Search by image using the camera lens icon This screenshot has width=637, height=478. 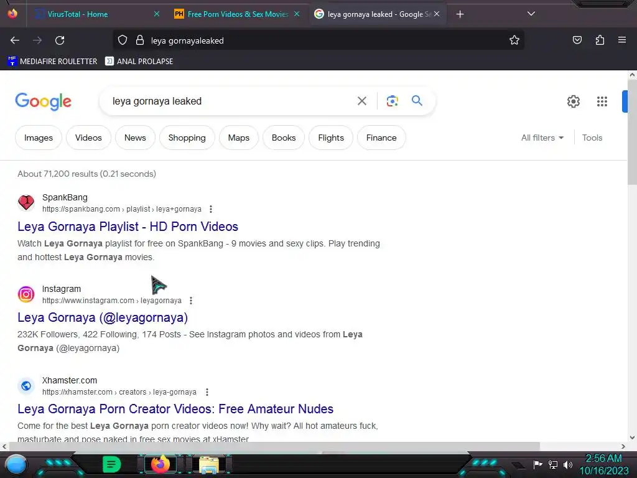point(392,101)
